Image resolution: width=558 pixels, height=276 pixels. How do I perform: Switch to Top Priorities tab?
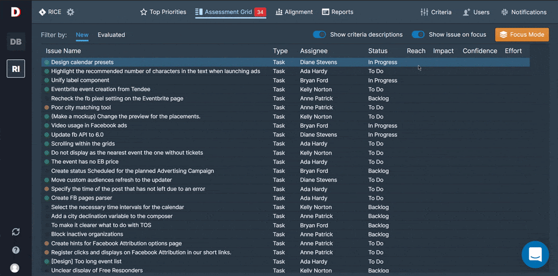pos(163,12)
